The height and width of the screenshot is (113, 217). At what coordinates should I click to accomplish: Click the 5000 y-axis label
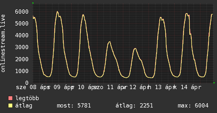click(x=22, y=23)
